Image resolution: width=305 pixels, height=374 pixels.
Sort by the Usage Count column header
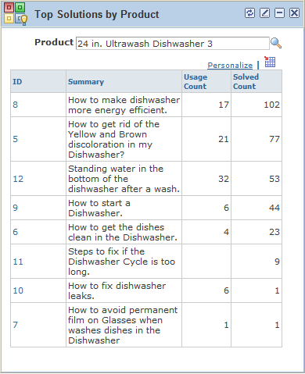click(196, 81)
